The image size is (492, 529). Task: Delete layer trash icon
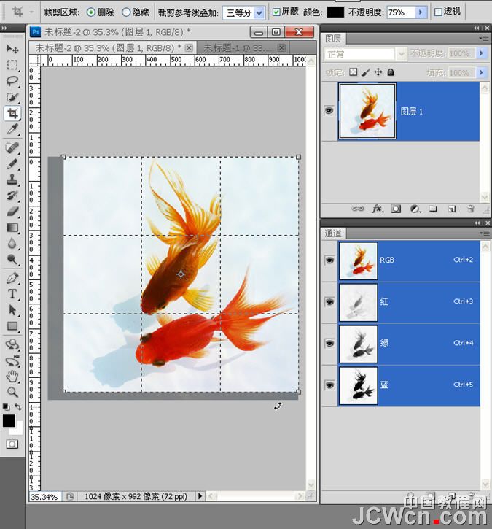[x=470, y=209]
